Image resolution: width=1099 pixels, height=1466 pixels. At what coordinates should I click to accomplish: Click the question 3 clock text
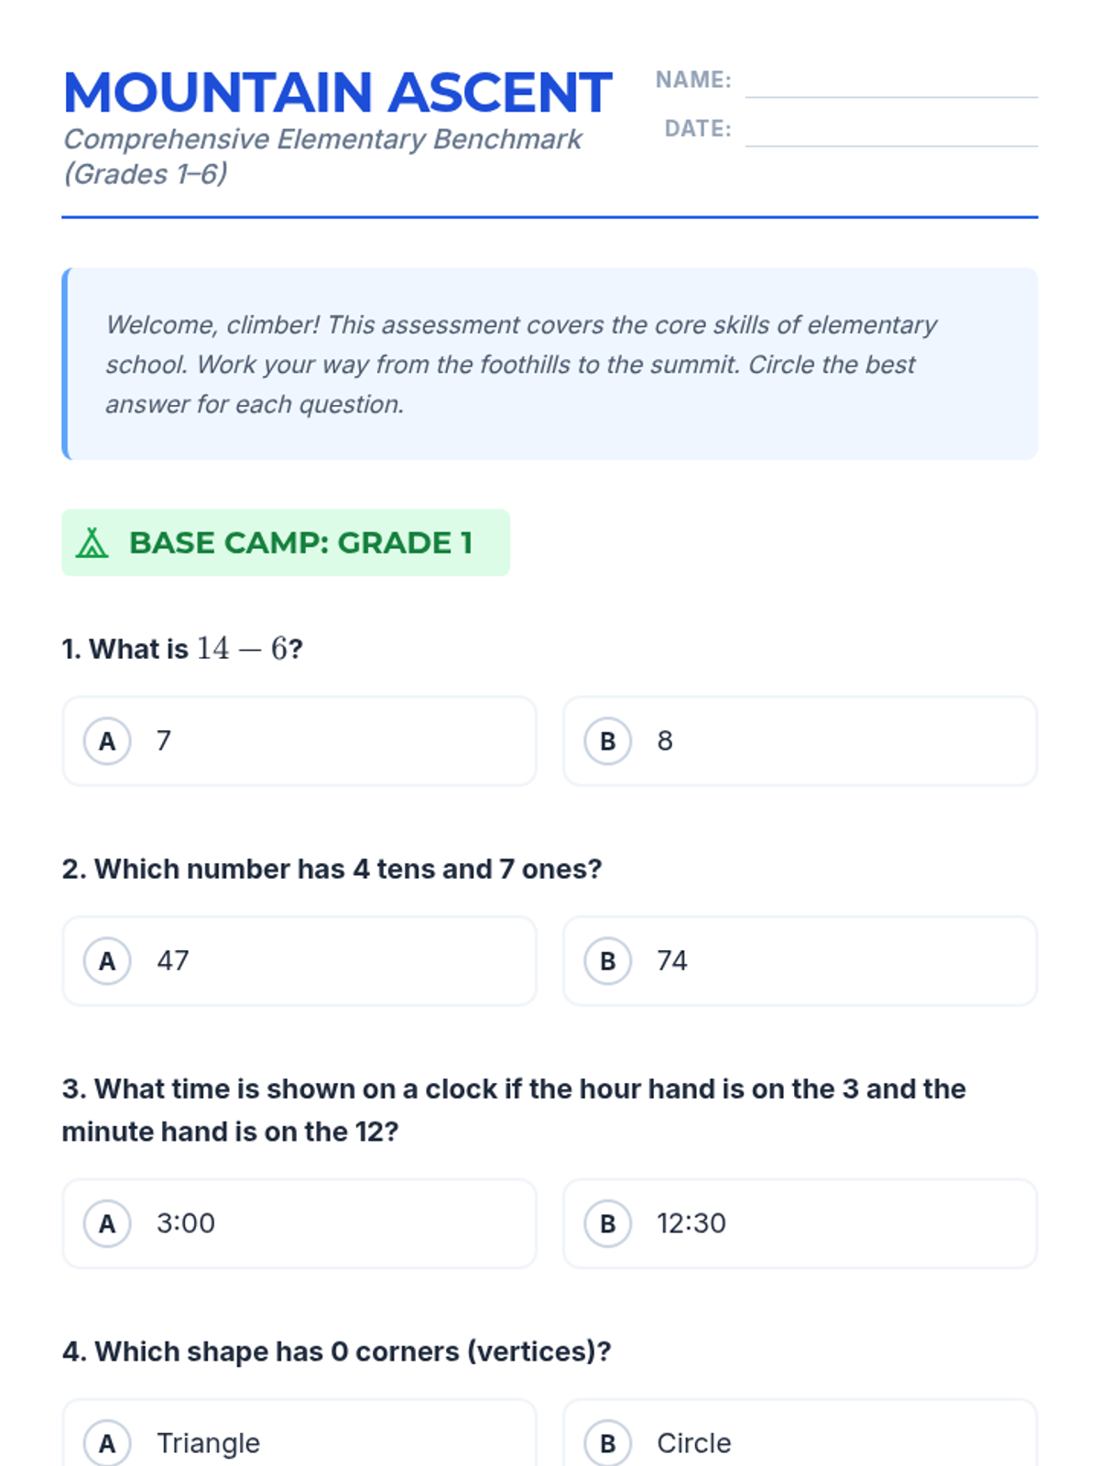(514, 1110)
